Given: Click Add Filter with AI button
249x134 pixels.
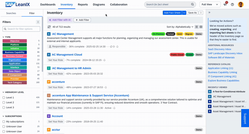Looking at the screenshot, I should [x=60, y=20].
